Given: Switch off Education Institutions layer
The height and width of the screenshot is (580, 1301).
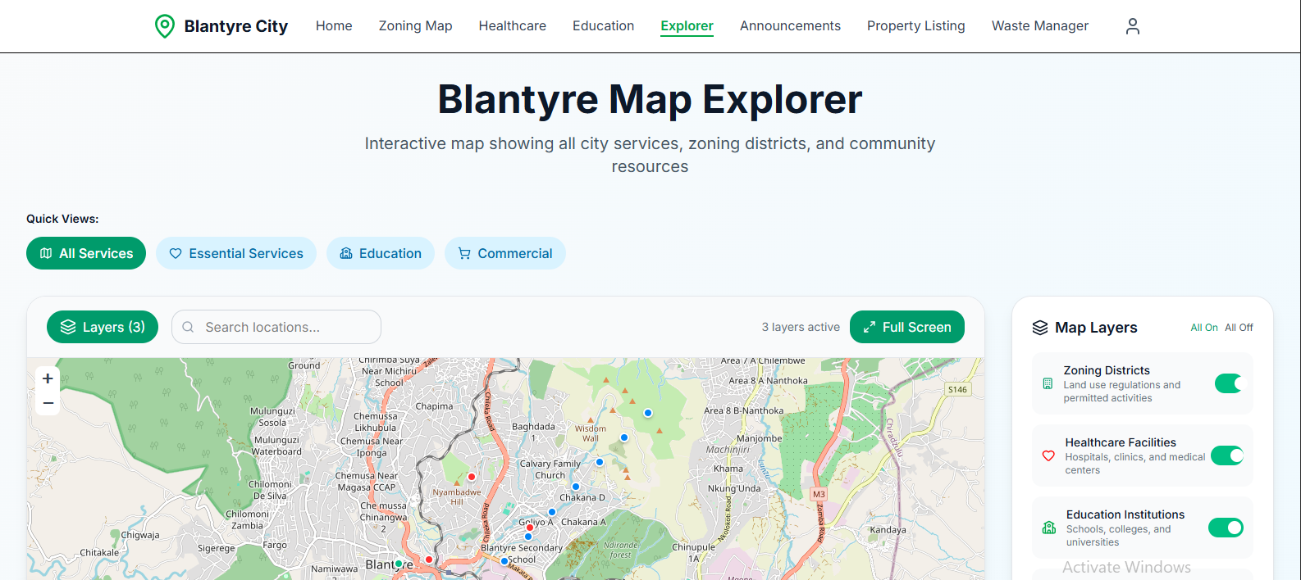Looking at the screenshot, I should coord(1226,528).
